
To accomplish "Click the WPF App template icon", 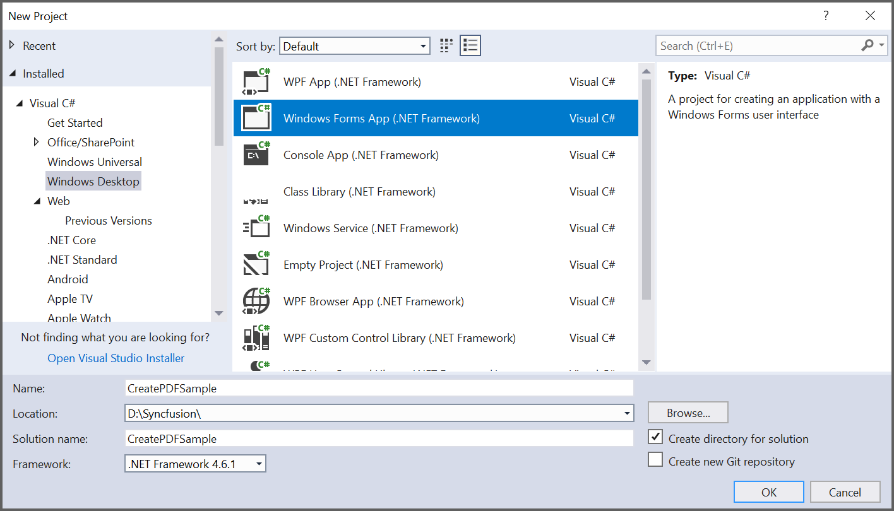I will click(256, 82).
